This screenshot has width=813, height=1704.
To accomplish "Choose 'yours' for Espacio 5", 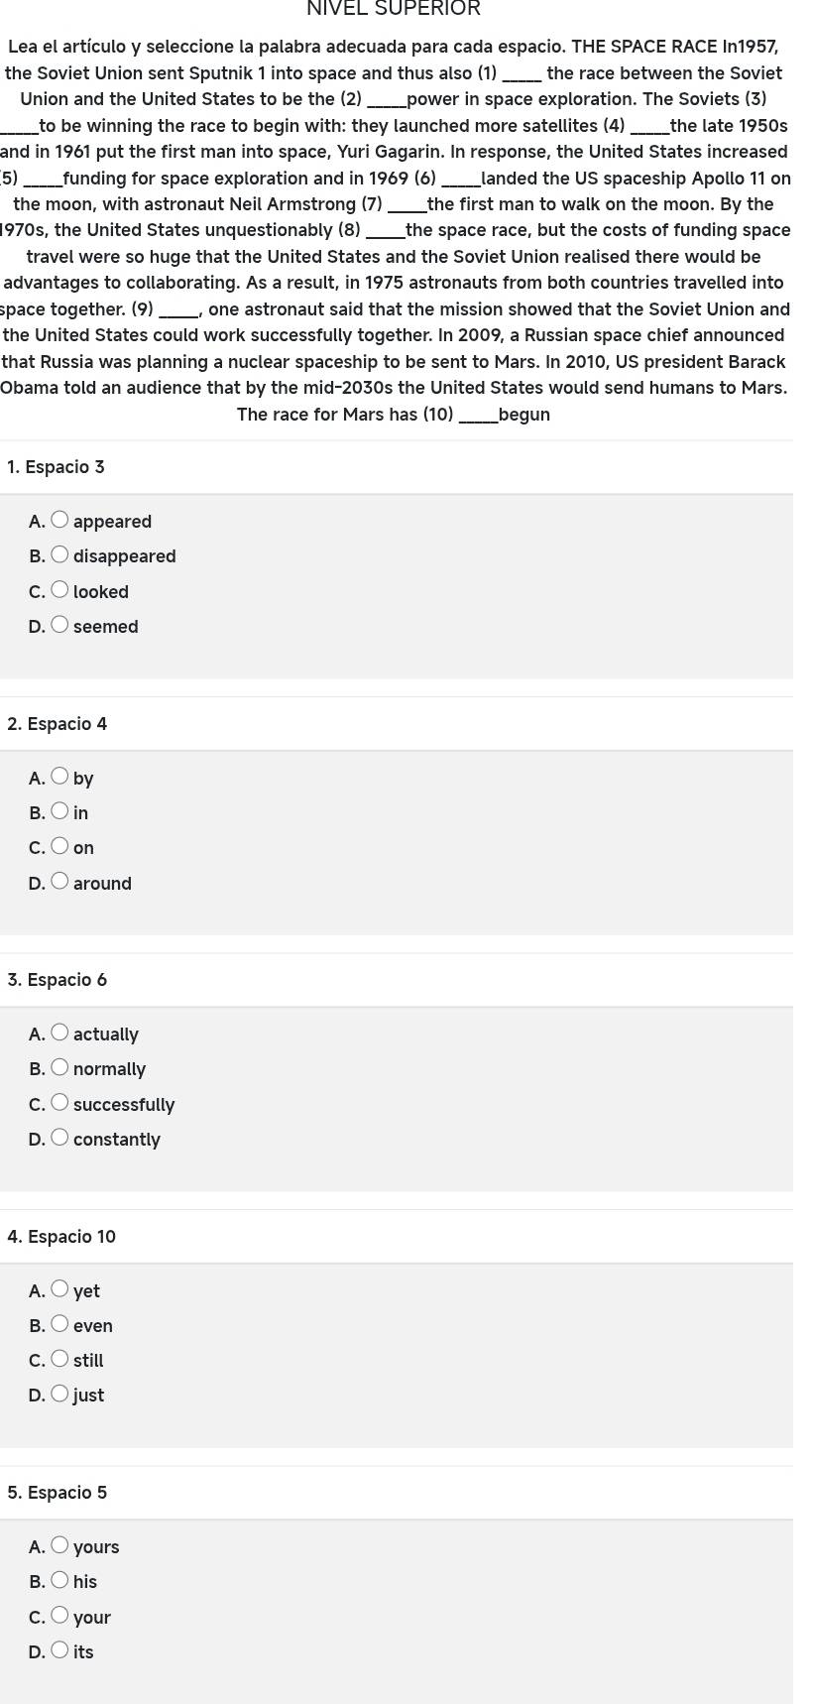I will click(59, 1545).
